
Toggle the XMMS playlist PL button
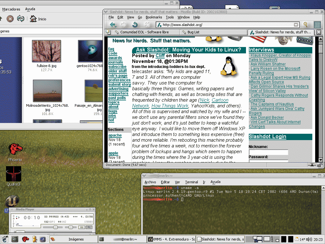click(x=89, y=227)
